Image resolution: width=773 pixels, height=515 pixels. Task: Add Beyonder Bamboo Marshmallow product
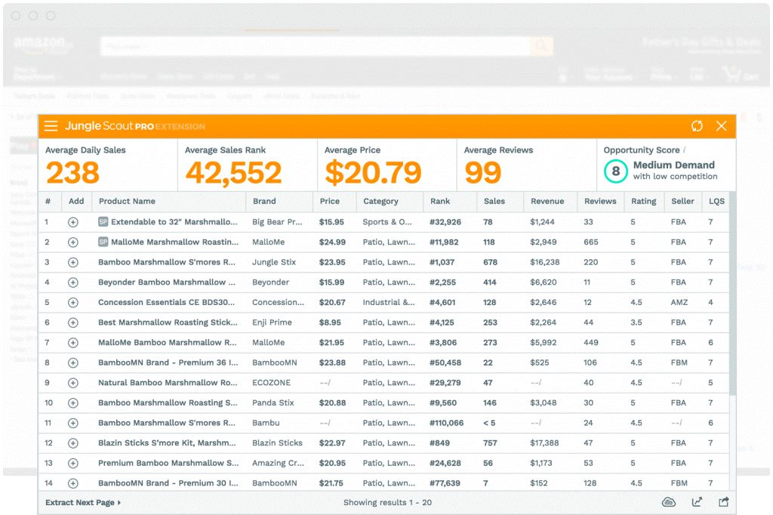pos(73,282)
